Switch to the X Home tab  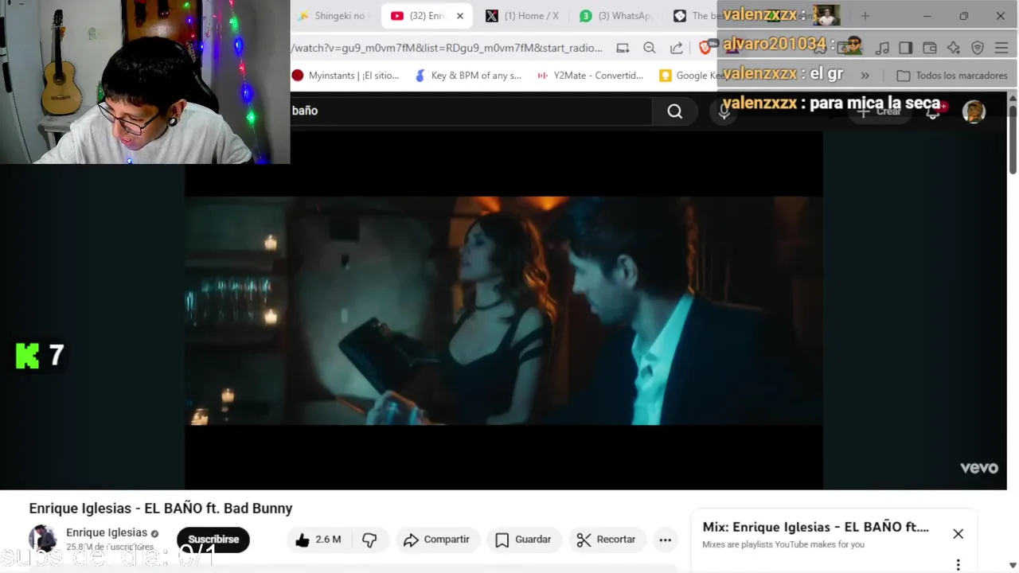(x=521, y=16)
